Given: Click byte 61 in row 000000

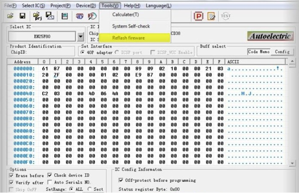Looking at the screenshot, I should (45, 69).
